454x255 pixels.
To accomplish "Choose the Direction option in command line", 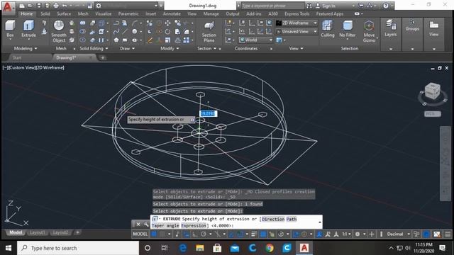I will [273, 219].
